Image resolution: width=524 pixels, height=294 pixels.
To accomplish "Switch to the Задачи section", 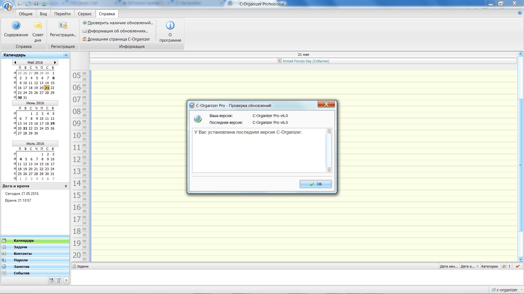I will tap(35, 247).
